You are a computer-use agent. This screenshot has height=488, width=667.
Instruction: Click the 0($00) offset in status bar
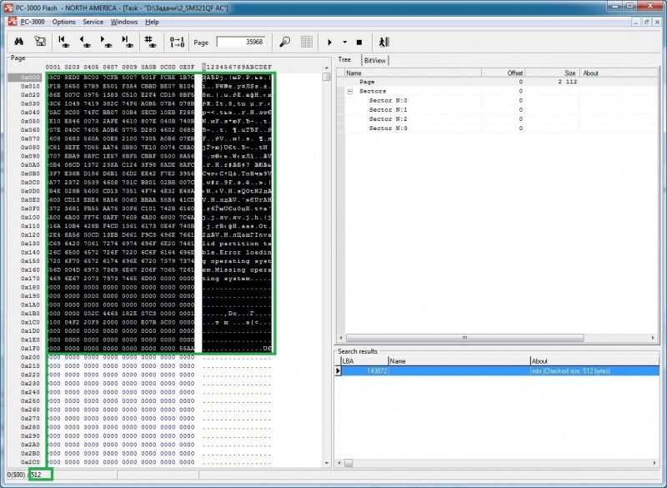tap(16, 475)
